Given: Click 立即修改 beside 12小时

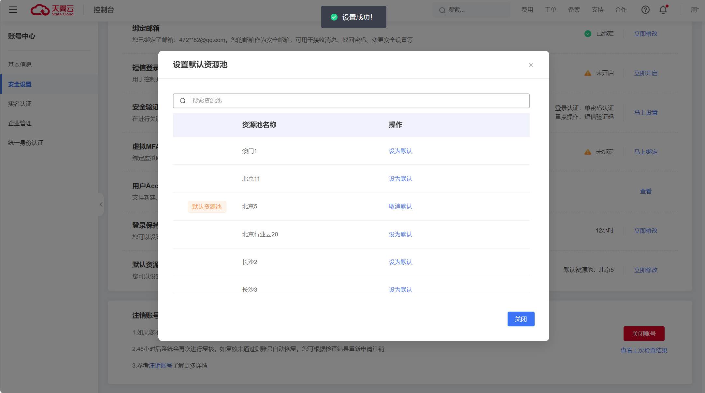Looking at the screenshot, I should click(646, 231).
